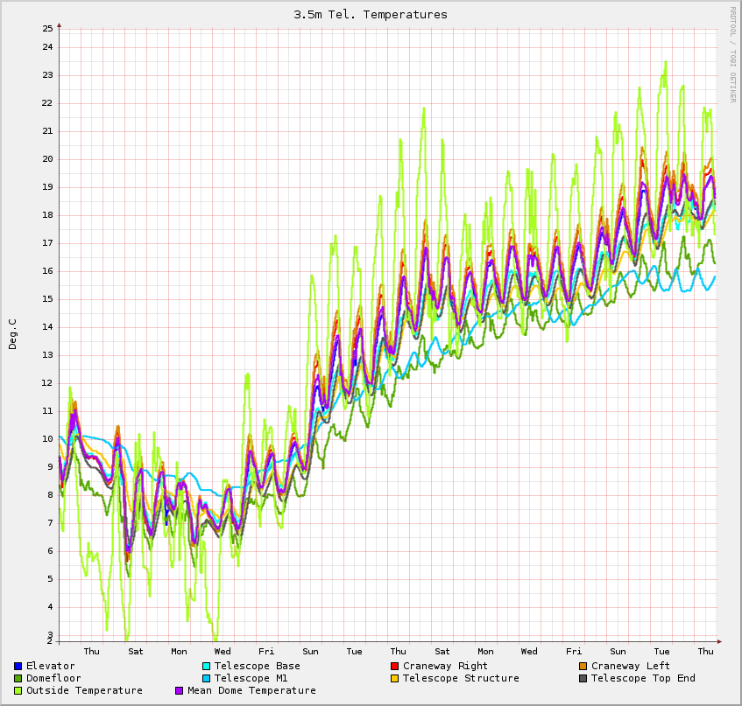Pick the purple Mean Dome Temperature swatch
The height and width of the screenshot is (706, 742).
(180, 690)
